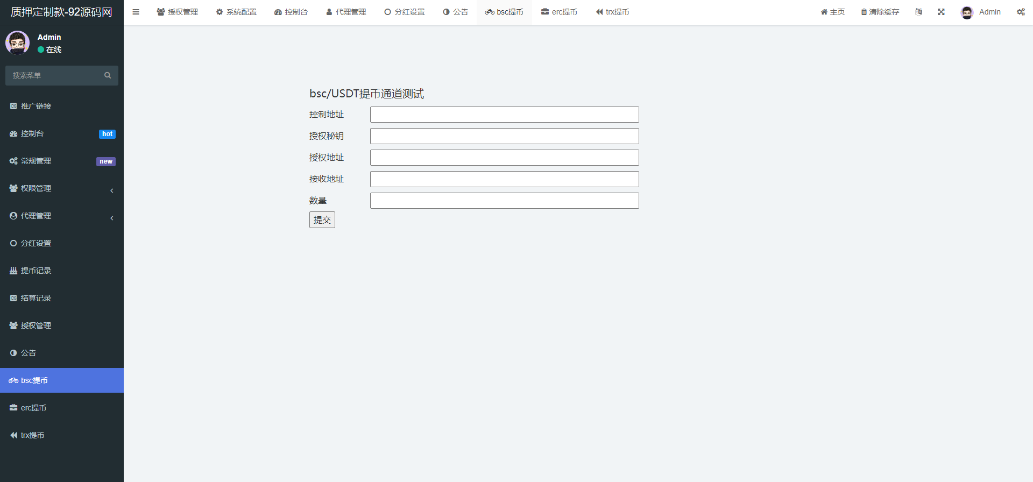Image resolution: width=1033 pixels, height=482 pixels.
Task: Open 结算记录 in the sidebar
Action: tap(36, 298)
